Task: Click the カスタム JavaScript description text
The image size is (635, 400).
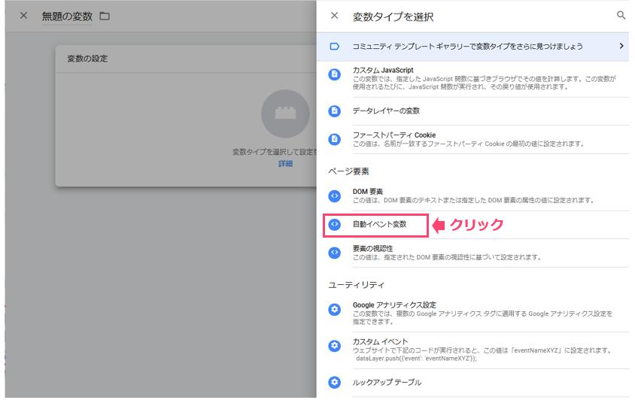Action: [484, 83]
